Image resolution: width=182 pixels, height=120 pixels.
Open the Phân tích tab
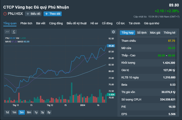point(26,23)
